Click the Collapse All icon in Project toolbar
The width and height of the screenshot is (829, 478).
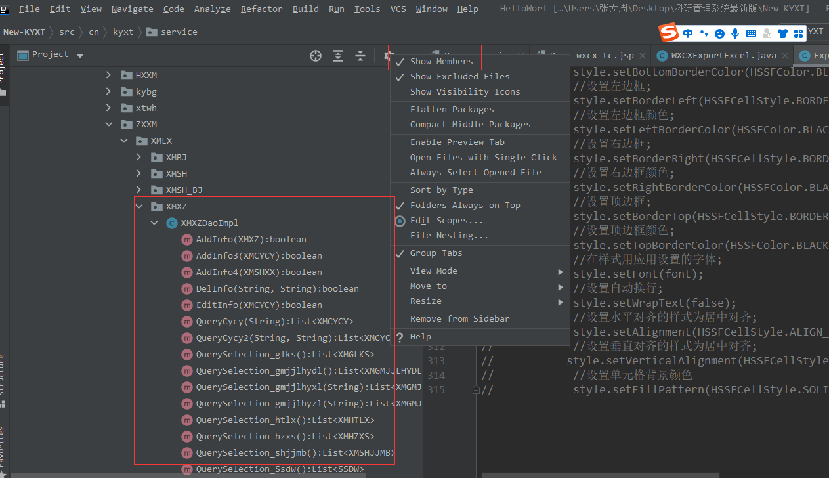(x=360, y=56)
